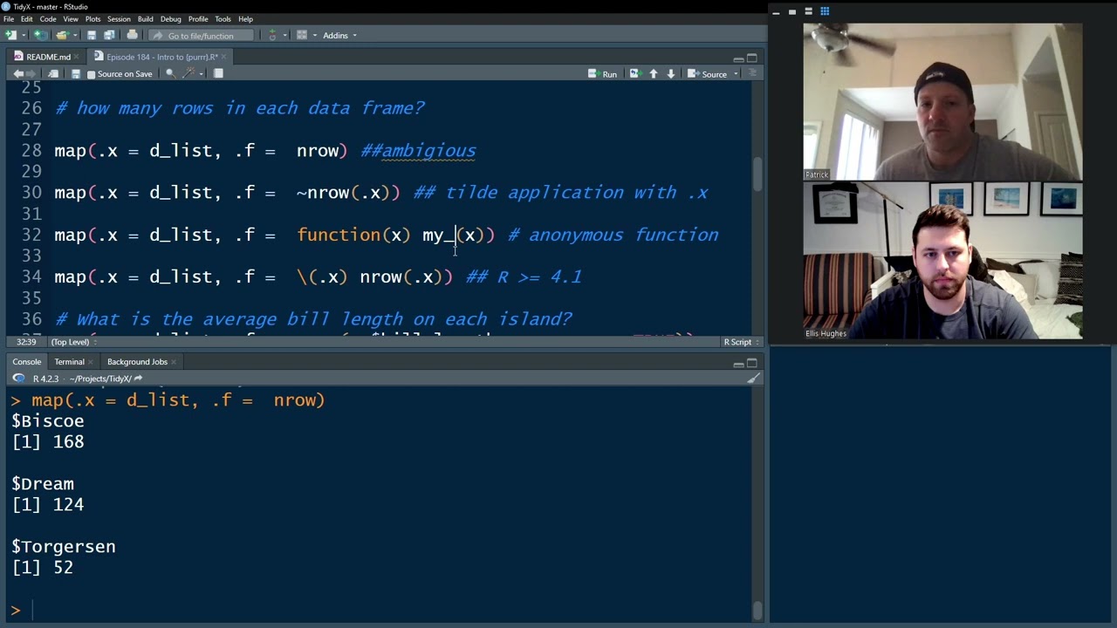Switch to the Console tab
This screenshot has height=628, width=1117.
point(26,362)
